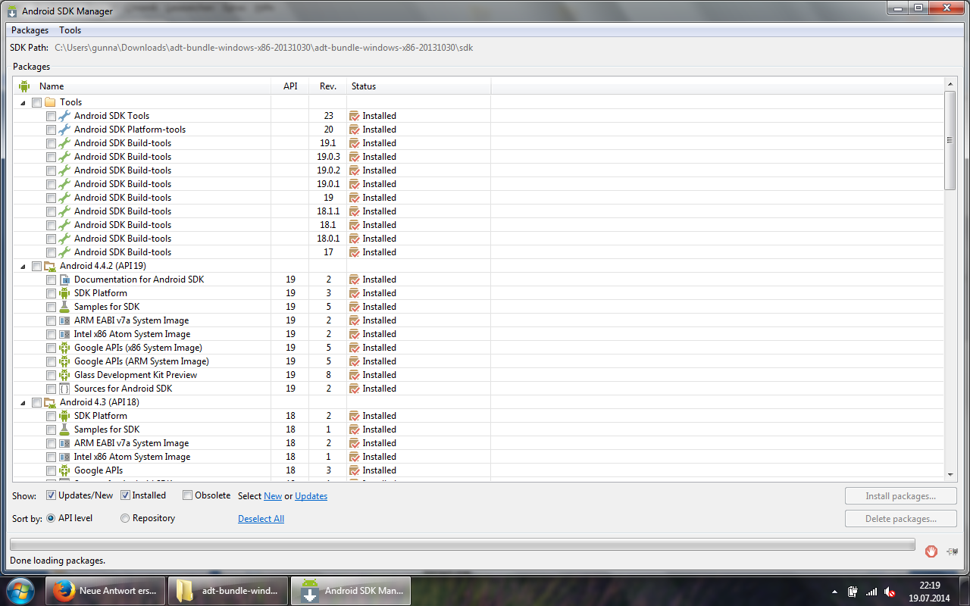Click the Sources for Android SDK braces icon
The width and height of the screenshot is (970, 606).
click(64, 389)
